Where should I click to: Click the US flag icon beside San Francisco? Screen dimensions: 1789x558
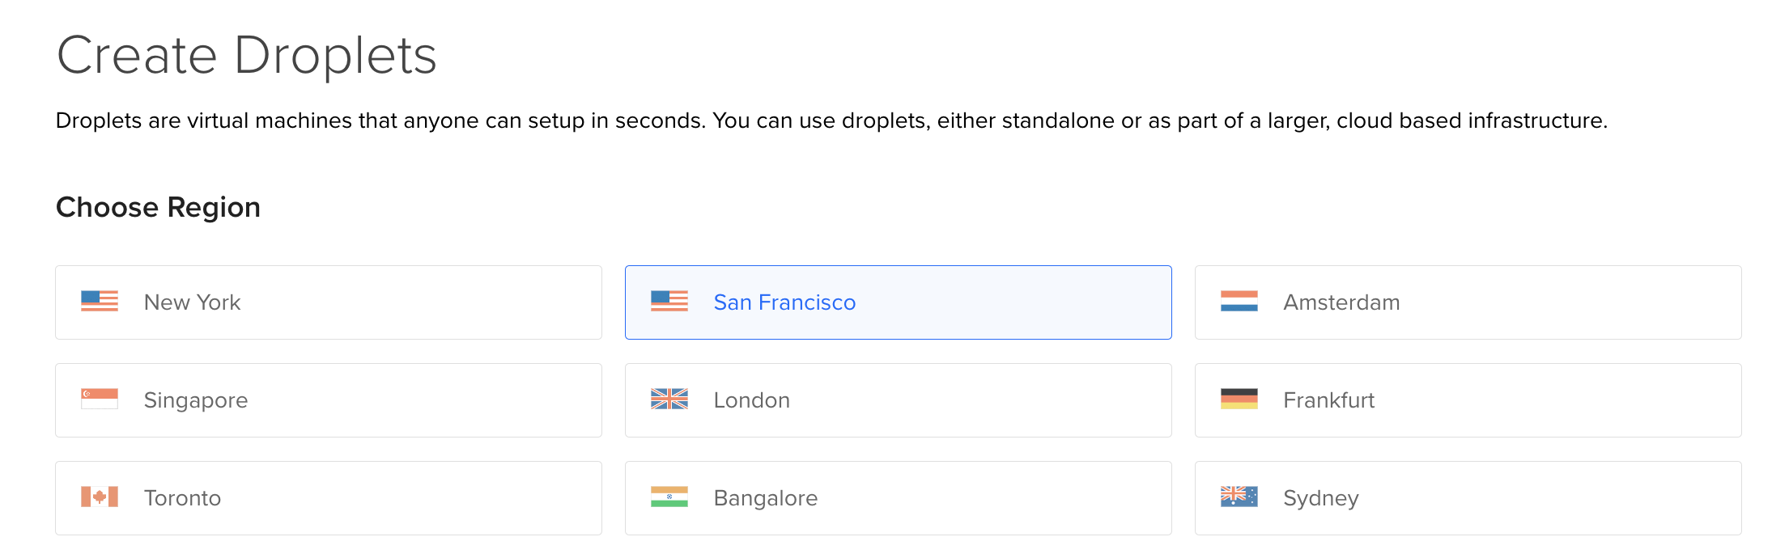tap(669, 302)
